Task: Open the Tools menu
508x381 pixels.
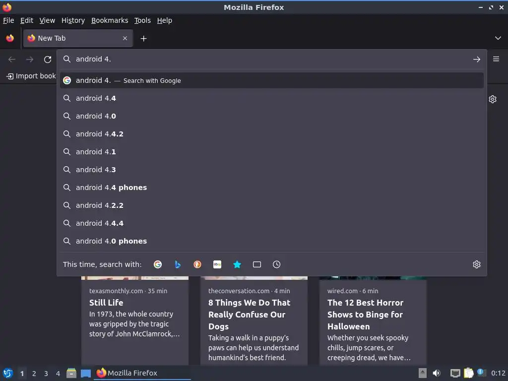Action: [142, 20]
